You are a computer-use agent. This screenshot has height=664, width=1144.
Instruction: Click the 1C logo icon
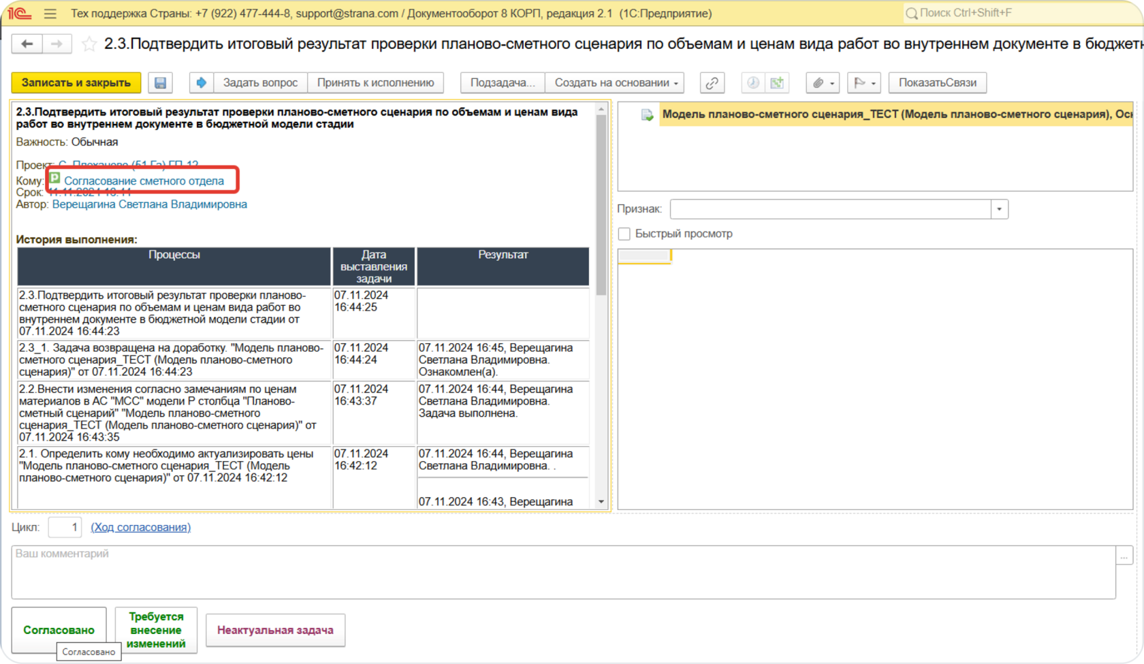20,14
